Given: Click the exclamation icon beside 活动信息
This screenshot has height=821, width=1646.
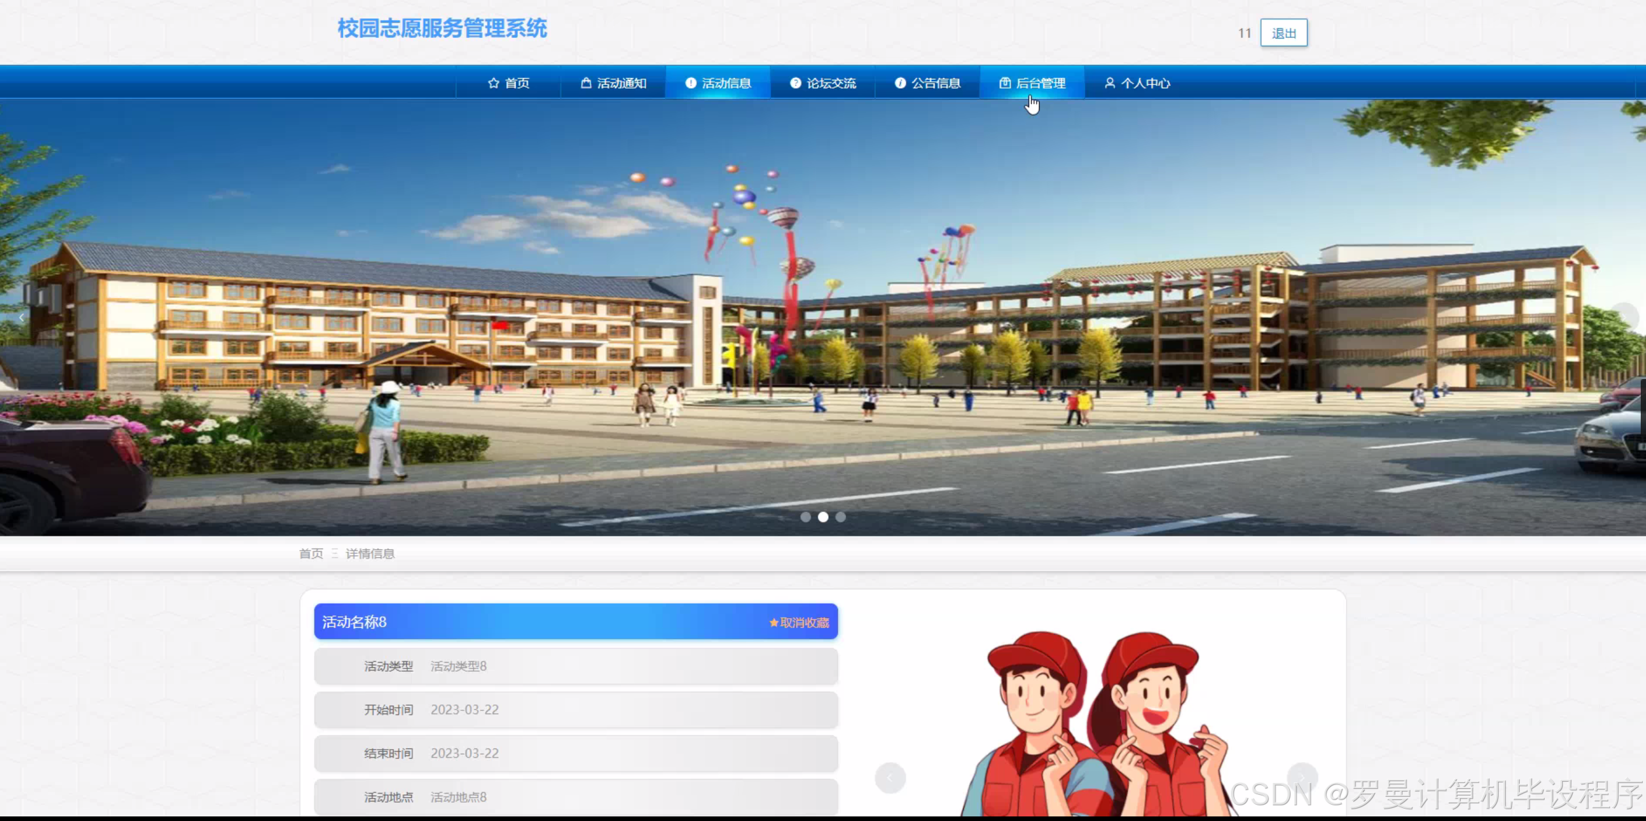Looking at the screenshot, I should [690, 83].
